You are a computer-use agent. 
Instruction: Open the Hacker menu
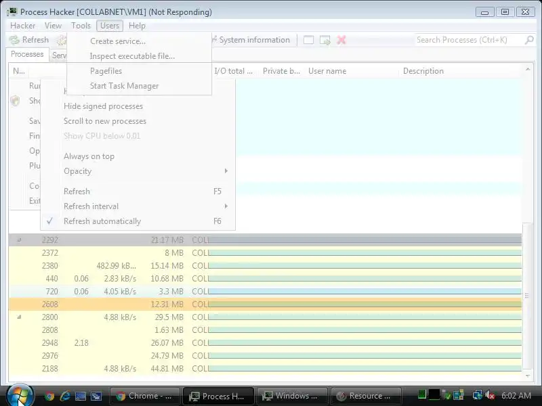click(x=23, y=26)
